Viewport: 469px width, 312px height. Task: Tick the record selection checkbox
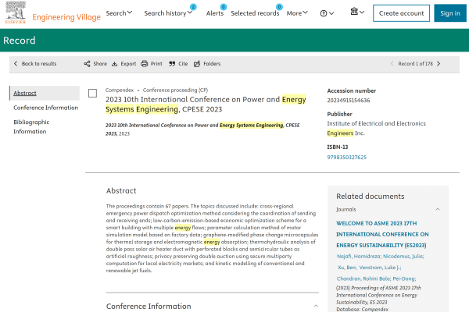93,93
